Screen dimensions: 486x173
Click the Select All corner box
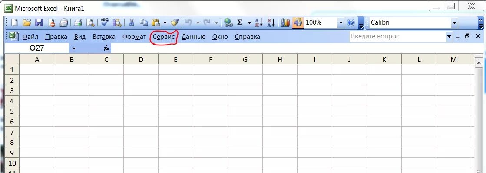(12, 60)
